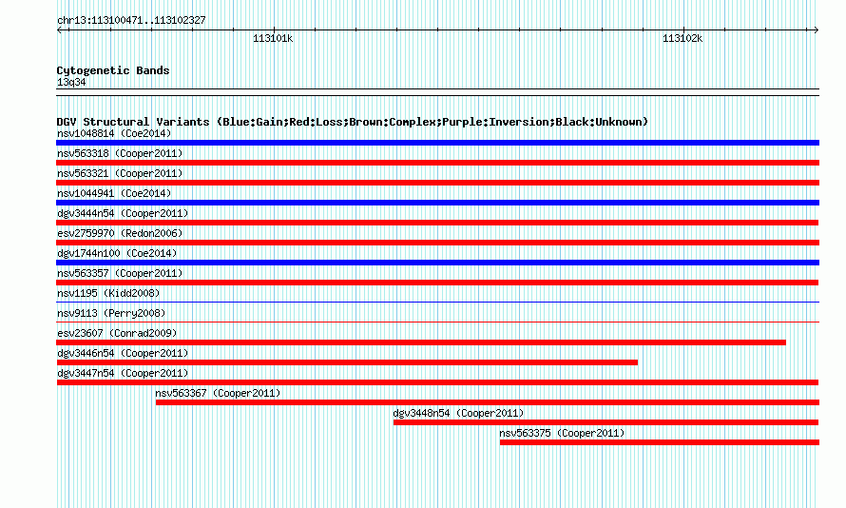This screenshot has height=508, width=846.
Task: Click the chr13:113100471..113102327 region label
Action: click(131, 20)
